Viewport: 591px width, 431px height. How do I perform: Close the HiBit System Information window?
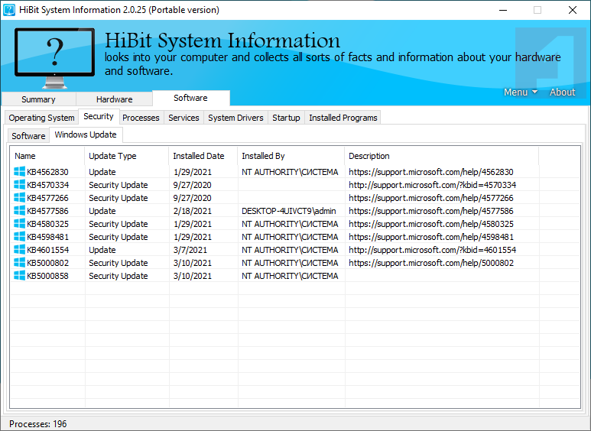click(572, 10)
